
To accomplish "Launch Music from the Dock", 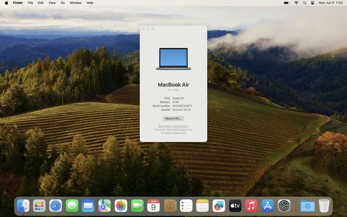I will 251,206.
